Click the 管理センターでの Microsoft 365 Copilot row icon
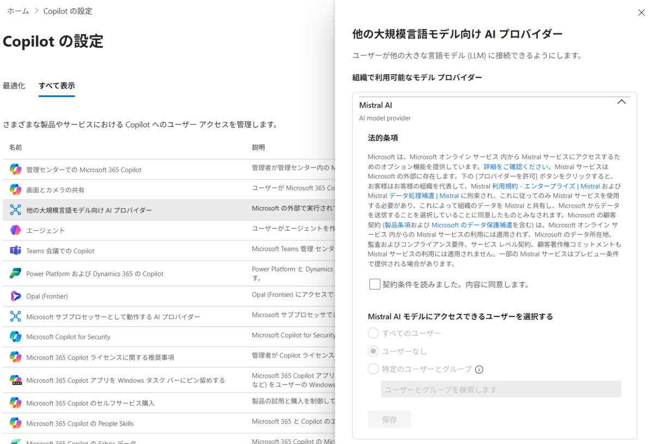The width and height of the screenshot is (654, 444). (x=15, y=169)
